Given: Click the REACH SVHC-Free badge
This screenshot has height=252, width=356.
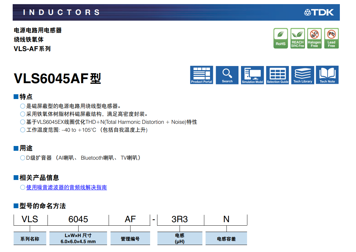Looking at the screenshot, I should [x=298, y=38].
